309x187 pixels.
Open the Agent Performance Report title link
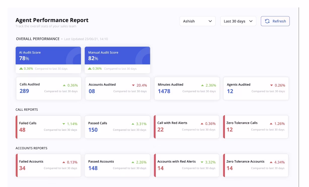(52, 20)
